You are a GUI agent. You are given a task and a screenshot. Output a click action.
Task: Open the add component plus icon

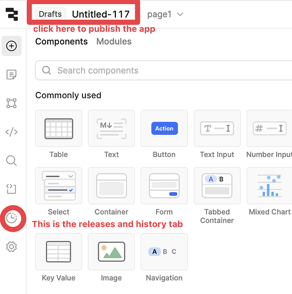tap(11, 46)
